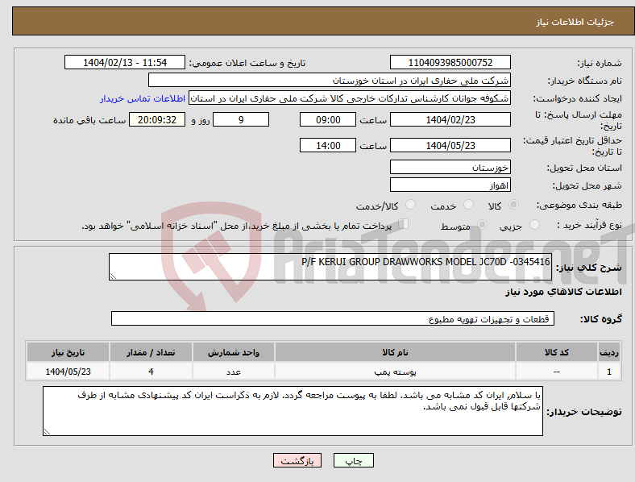Click the row number cell 1
The height and width of the screenshot is (482, 635).
609,372
